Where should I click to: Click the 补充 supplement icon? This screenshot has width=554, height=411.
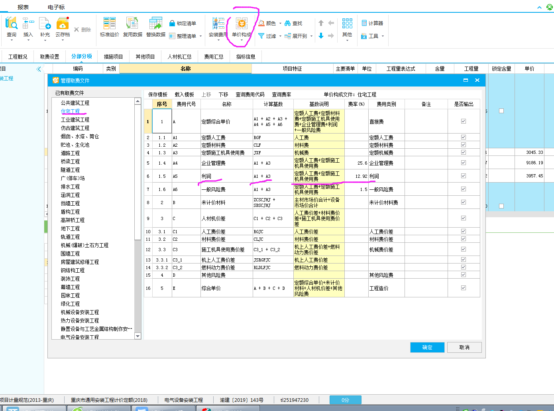tap(45, 23)
